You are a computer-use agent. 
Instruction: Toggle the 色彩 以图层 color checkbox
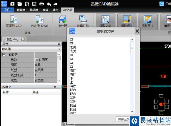[37, 60]
